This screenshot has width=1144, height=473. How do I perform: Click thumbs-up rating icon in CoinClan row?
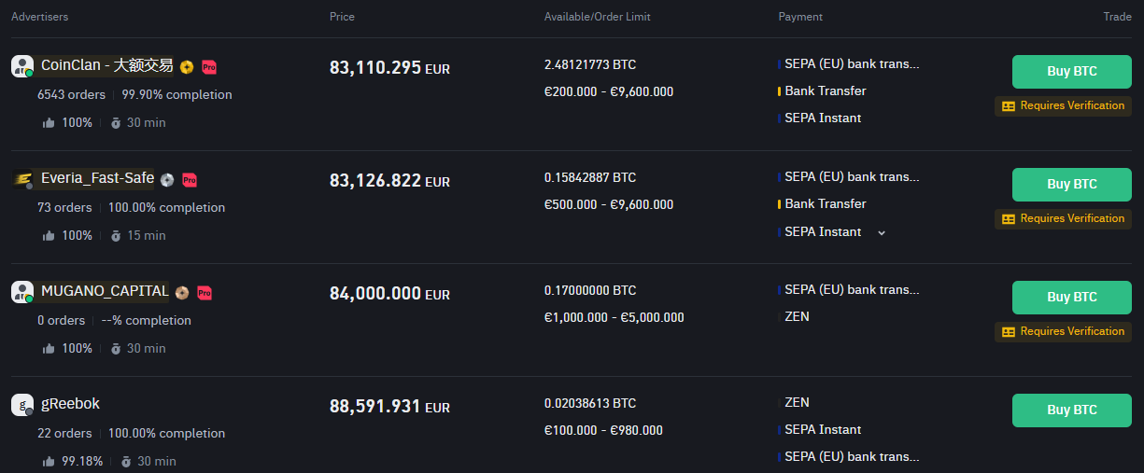pyautogui.click(x=49, y=122)
